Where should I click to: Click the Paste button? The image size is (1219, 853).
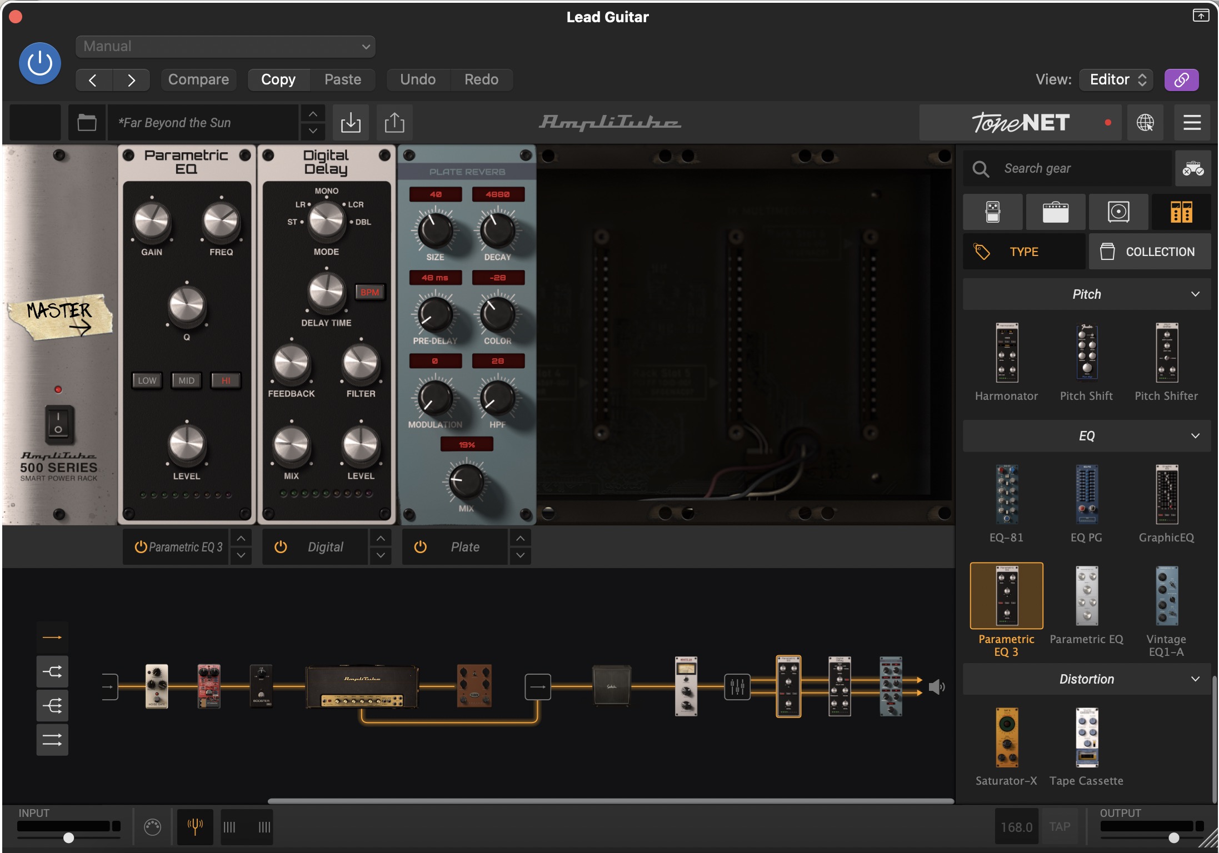tap(342, 79)
